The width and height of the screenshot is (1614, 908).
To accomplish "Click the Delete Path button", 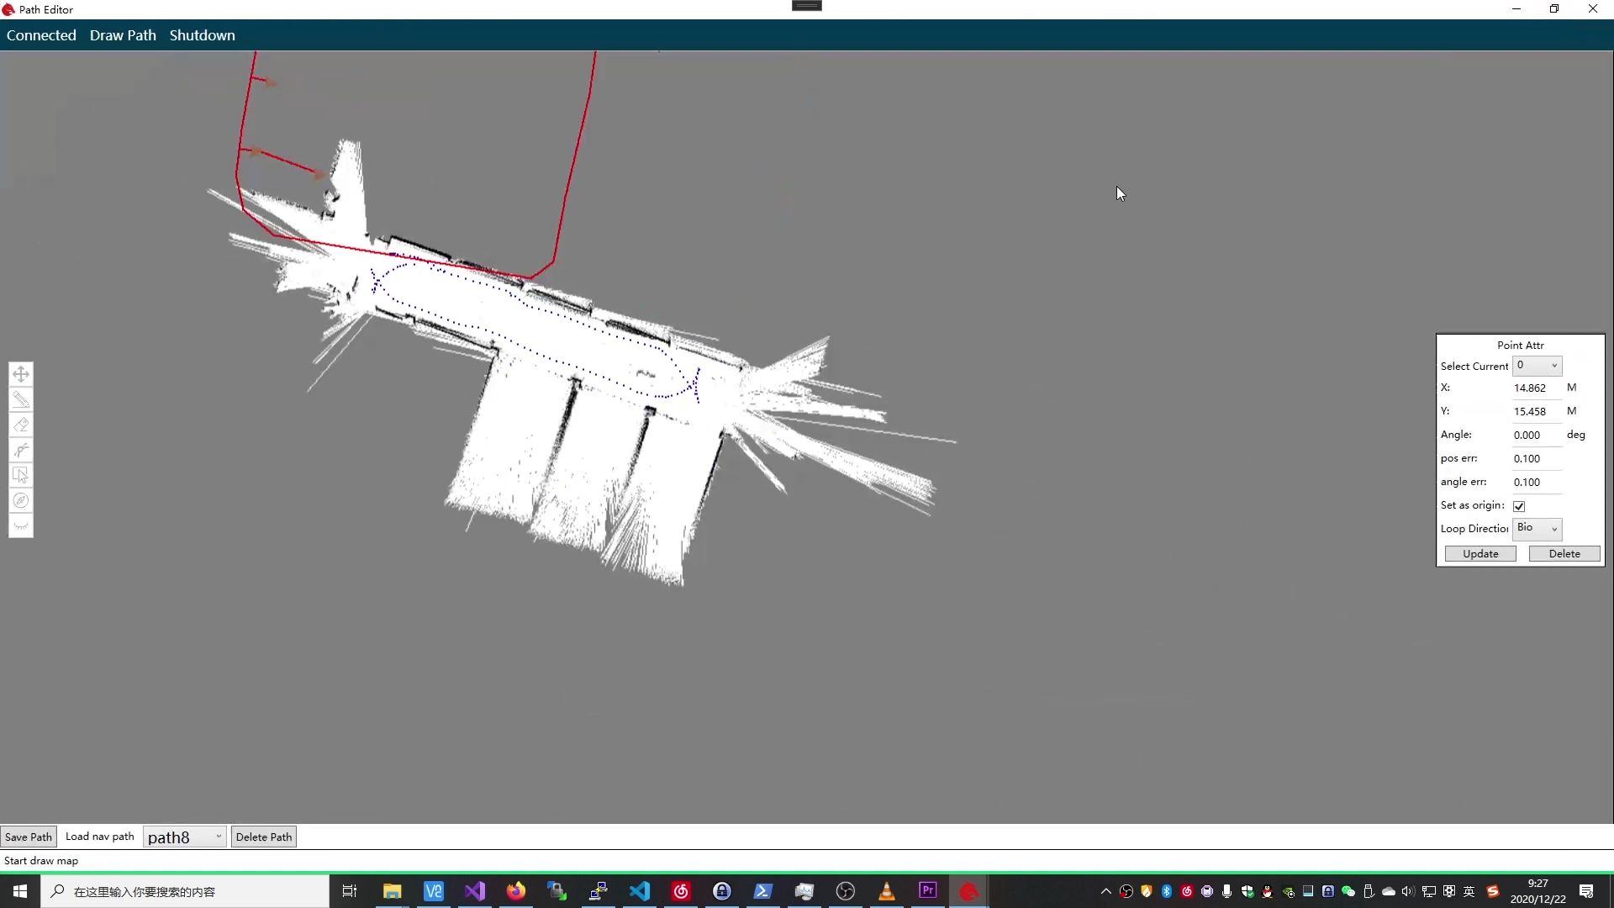I will click(x=264, y=837).
